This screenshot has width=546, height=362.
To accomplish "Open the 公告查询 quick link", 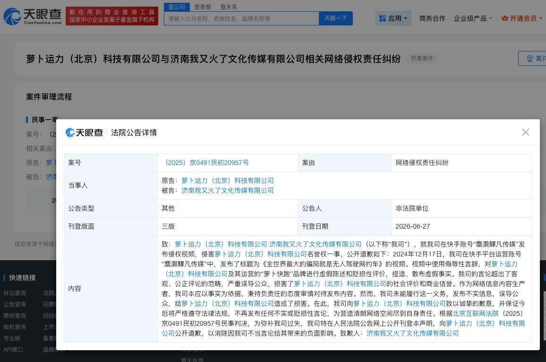I will [15, 304].
